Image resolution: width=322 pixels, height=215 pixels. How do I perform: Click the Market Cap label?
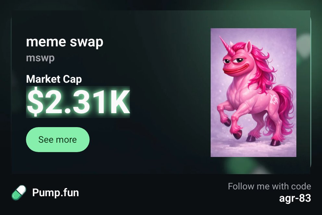(x=54, y=79)
